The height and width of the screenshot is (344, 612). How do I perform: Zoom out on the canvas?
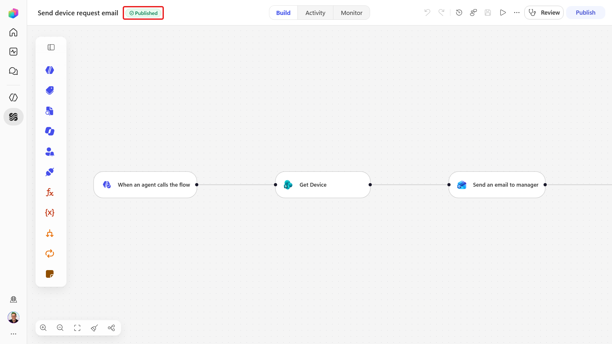tap(60, 328)
